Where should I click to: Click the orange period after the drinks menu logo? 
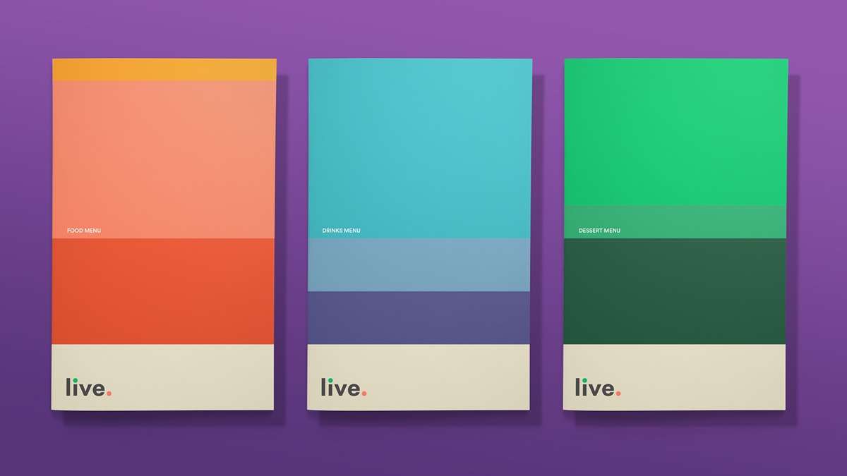(x=364, y=393)
